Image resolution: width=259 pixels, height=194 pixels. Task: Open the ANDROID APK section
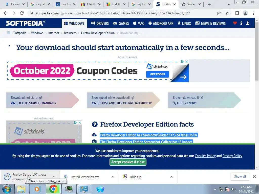(x=161, y=23)
